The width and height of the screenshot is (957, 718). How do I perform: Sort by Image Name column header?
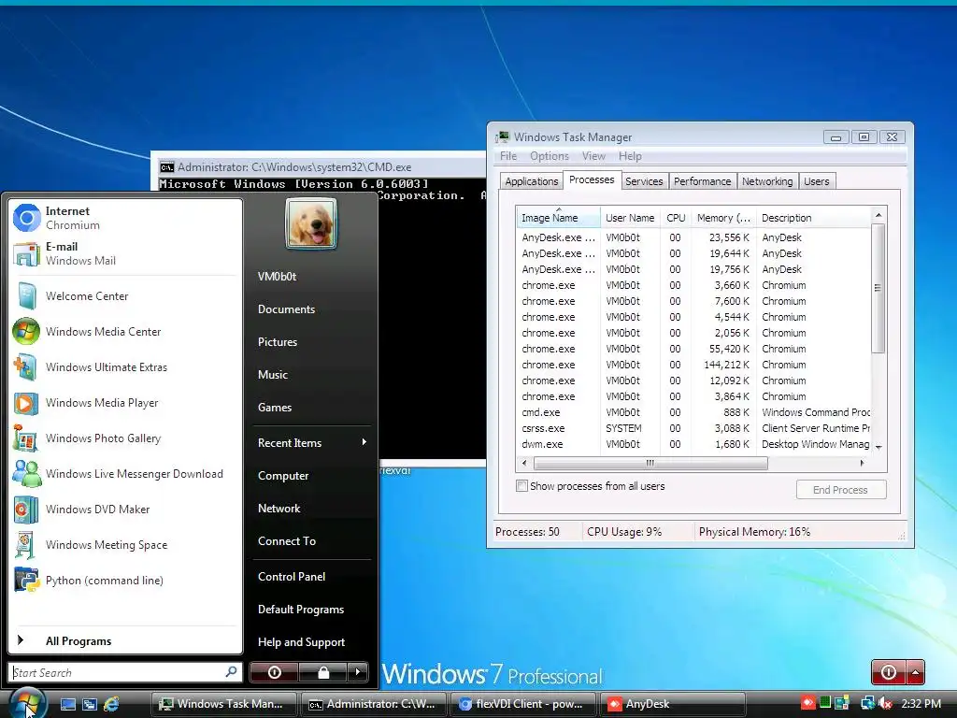click(x=558, y=218)
